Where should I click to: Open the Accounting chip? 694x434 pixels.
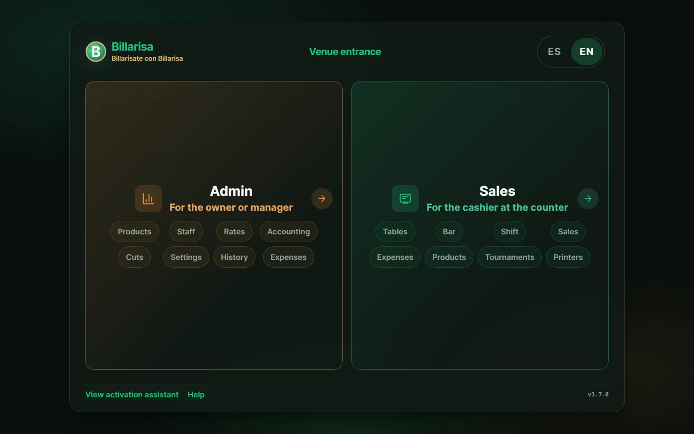(x=289, y=231)
